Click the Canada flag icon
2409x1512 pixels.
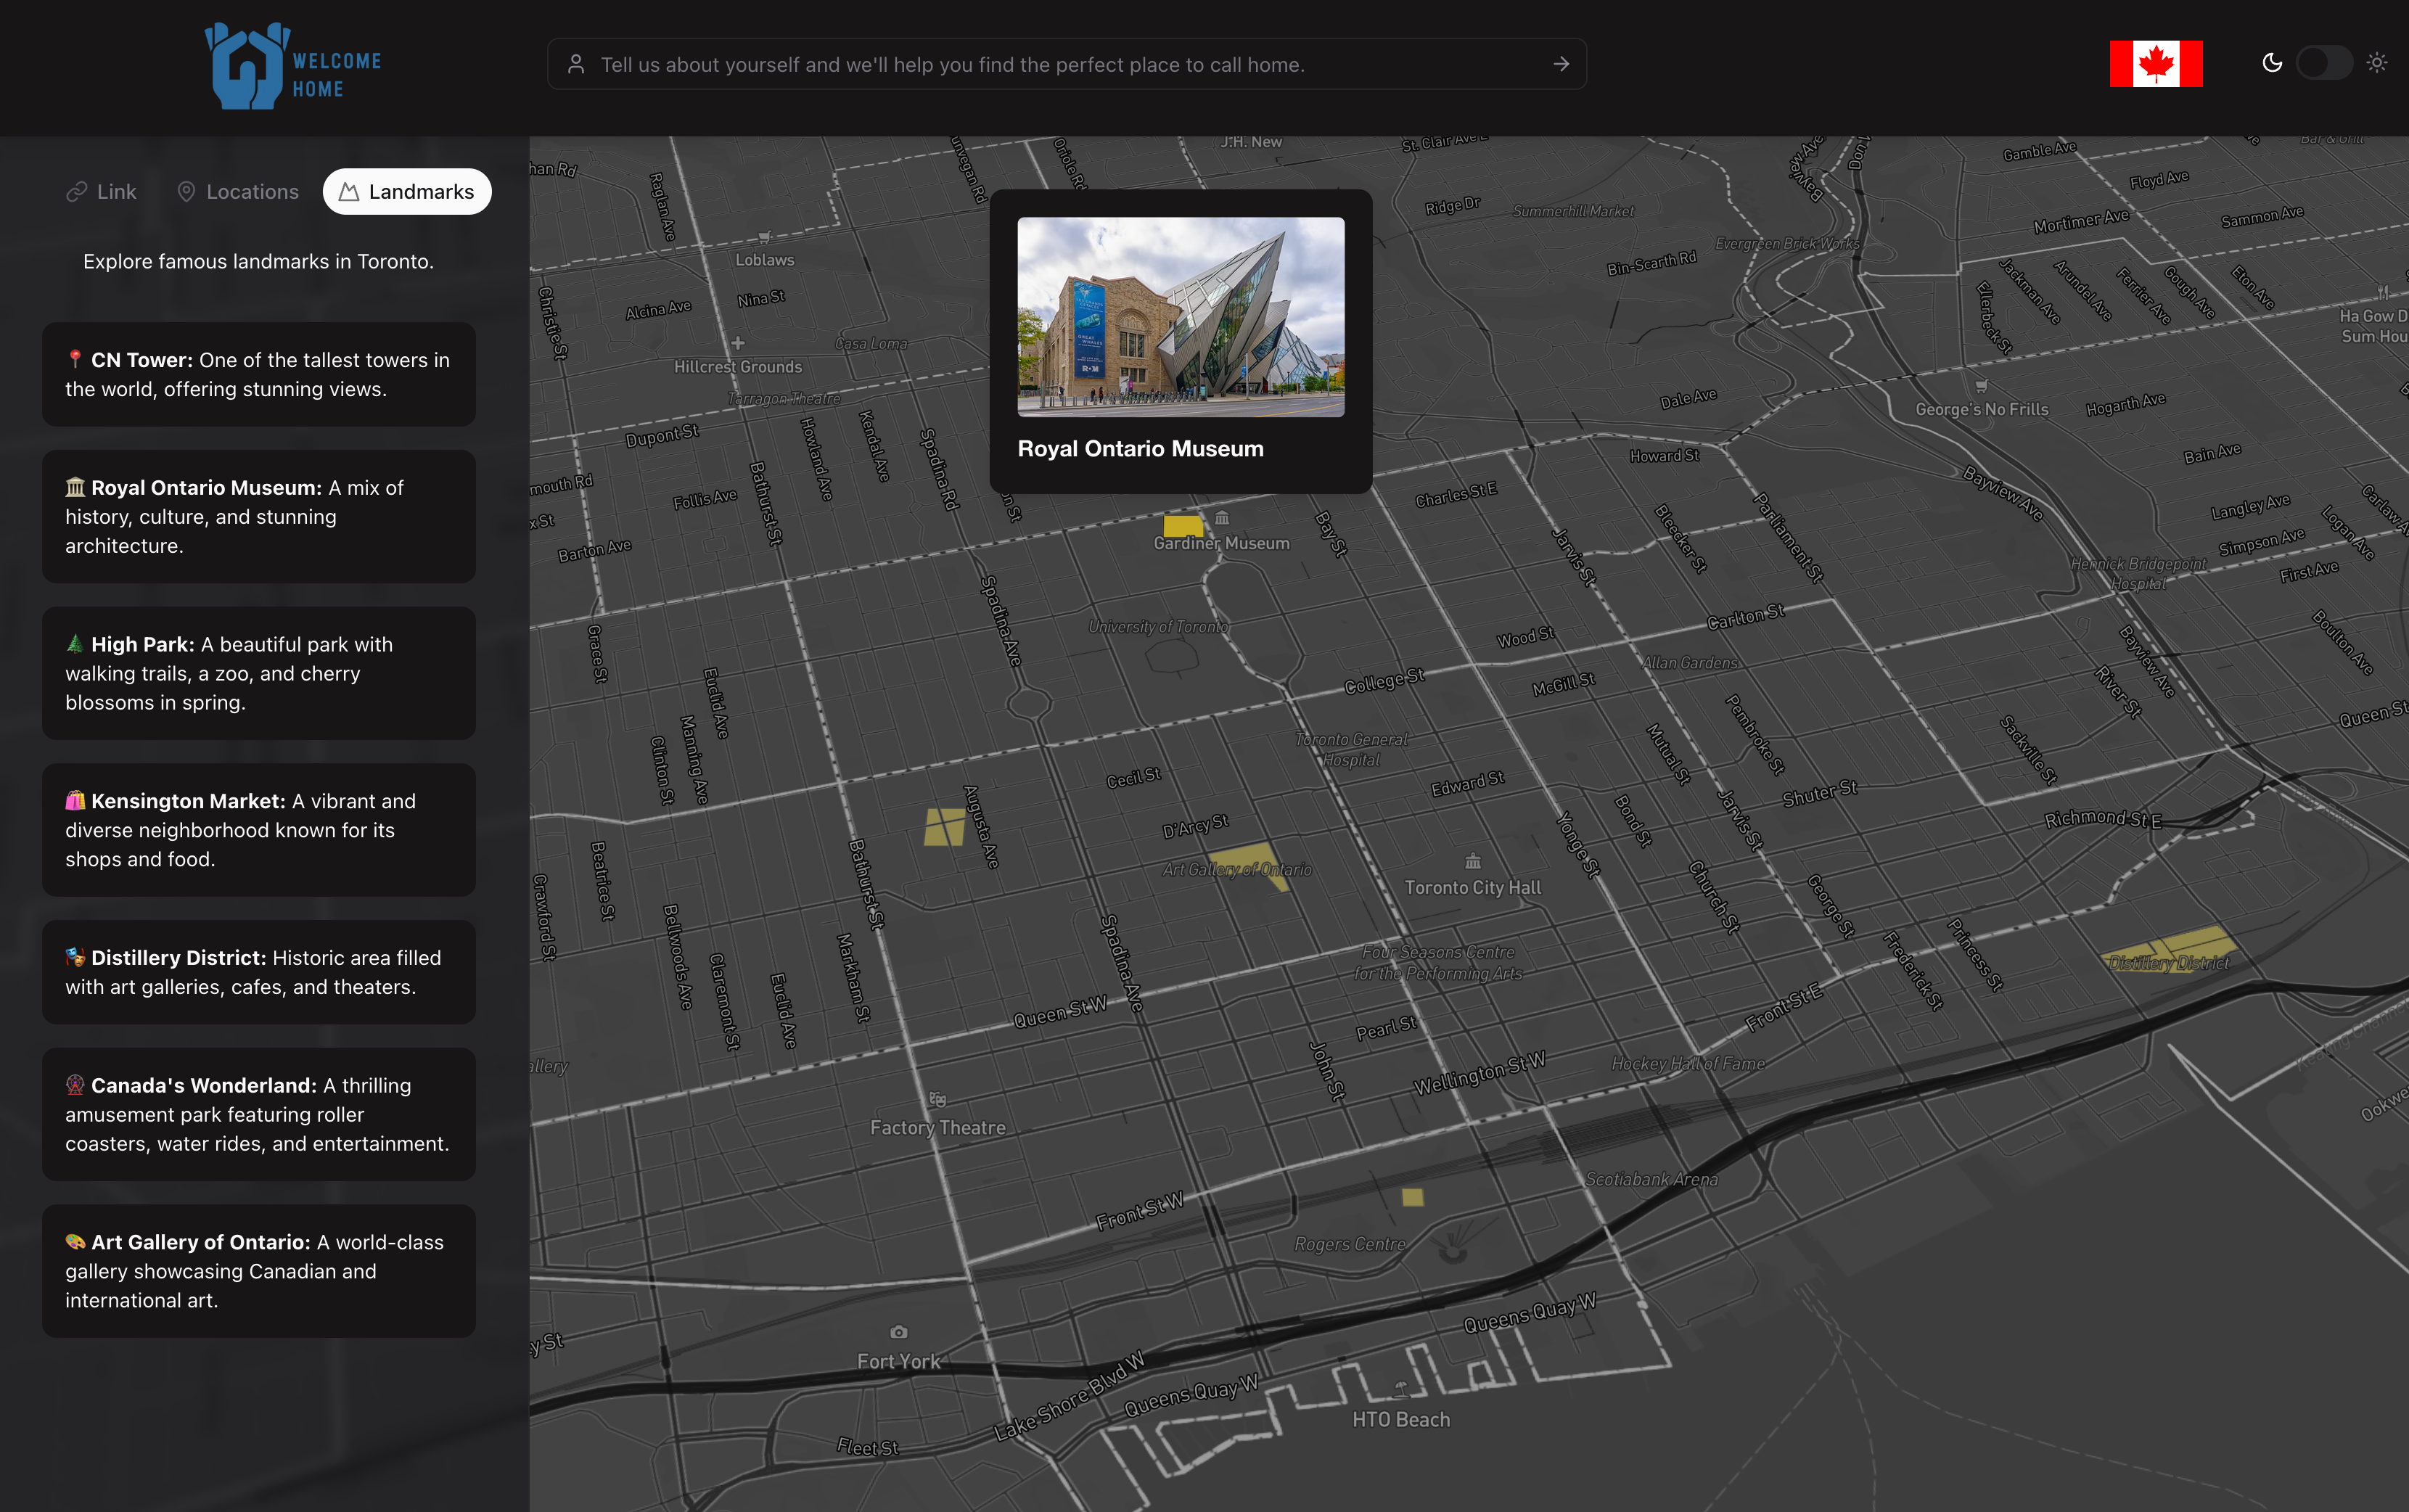pyautogui.click(x=2155, y=64)
